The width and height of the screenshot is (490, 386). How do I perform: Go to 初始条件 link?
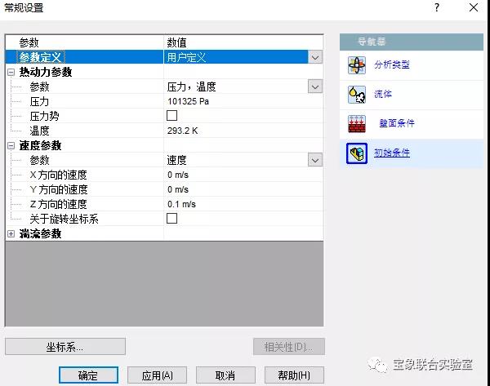tap(392, 153)
